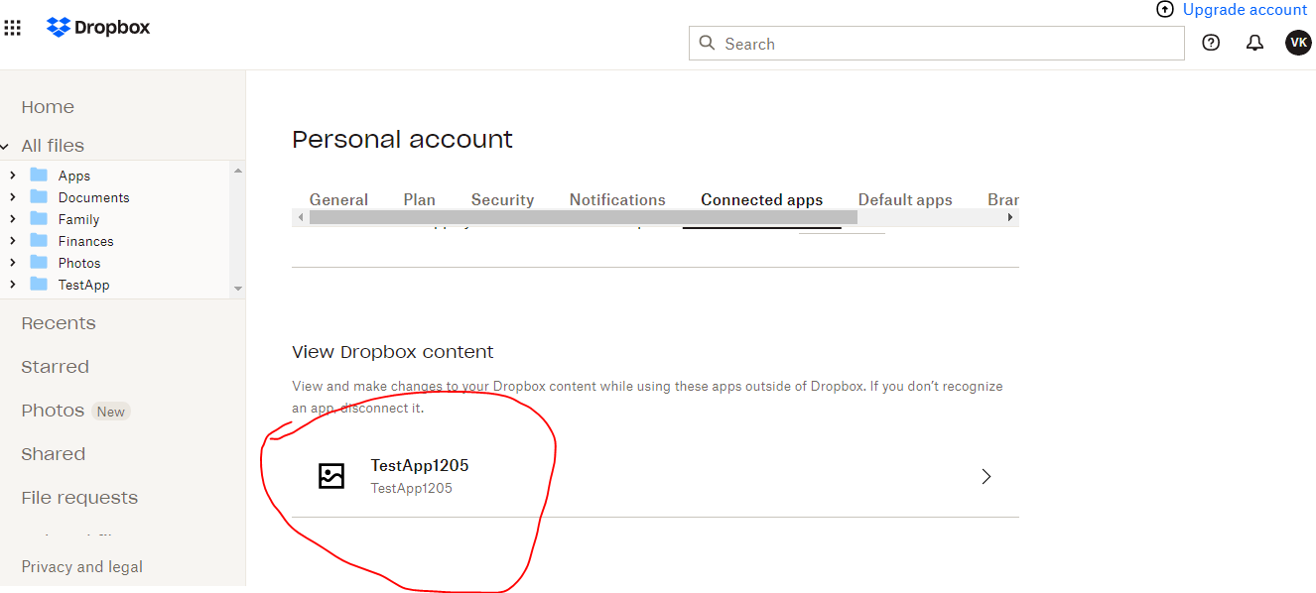Open the notifications bell
The image size is (1316, 593).
1254,43
